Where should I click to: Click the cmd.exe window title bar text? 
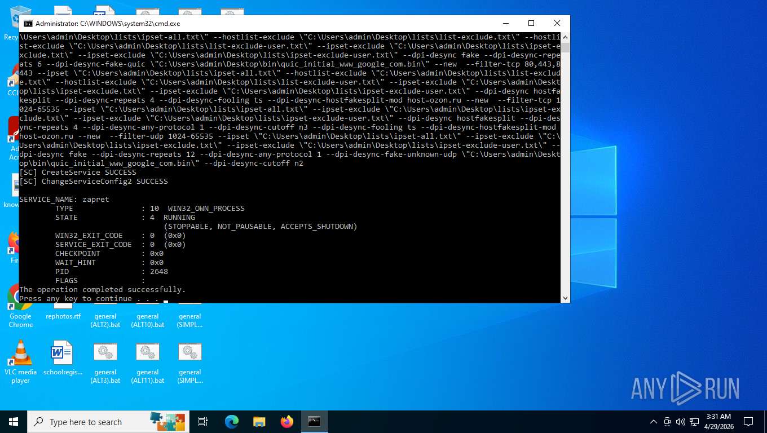point(108,24)
